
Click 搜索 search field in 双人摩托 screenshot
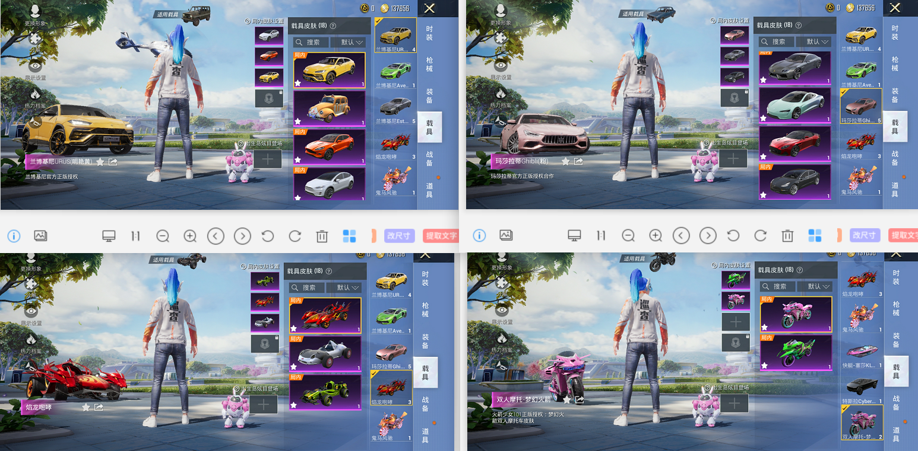[x=777, y=286]
